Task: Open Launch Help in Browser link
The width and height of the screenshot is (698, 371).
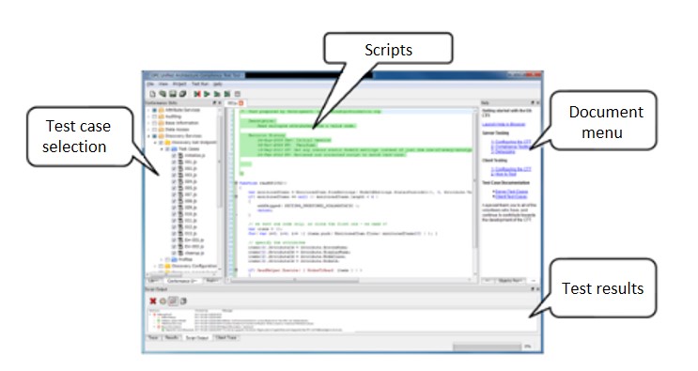Action: 504,124
